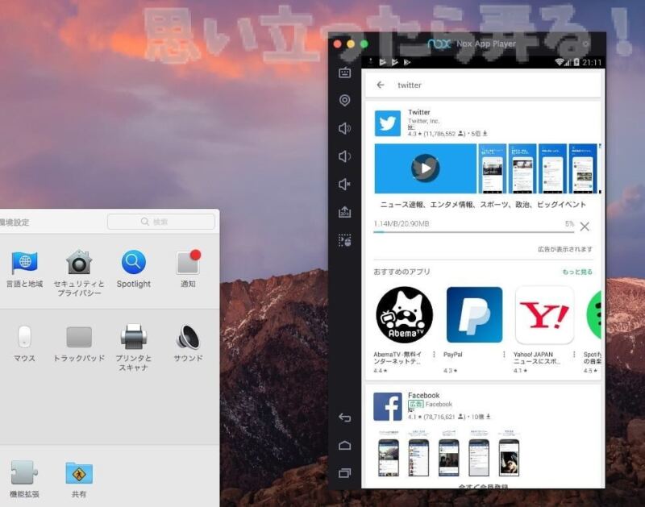Click the PayPal app name label

[452, 355]
